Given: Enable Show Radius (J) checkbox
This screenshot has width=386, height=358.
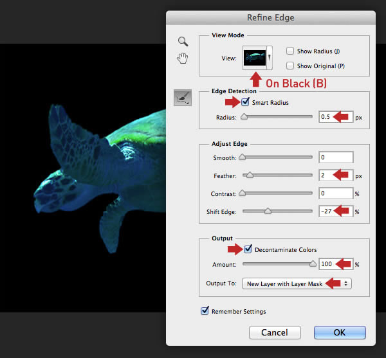Looking at the screenshot, I should tap(290, 51).
